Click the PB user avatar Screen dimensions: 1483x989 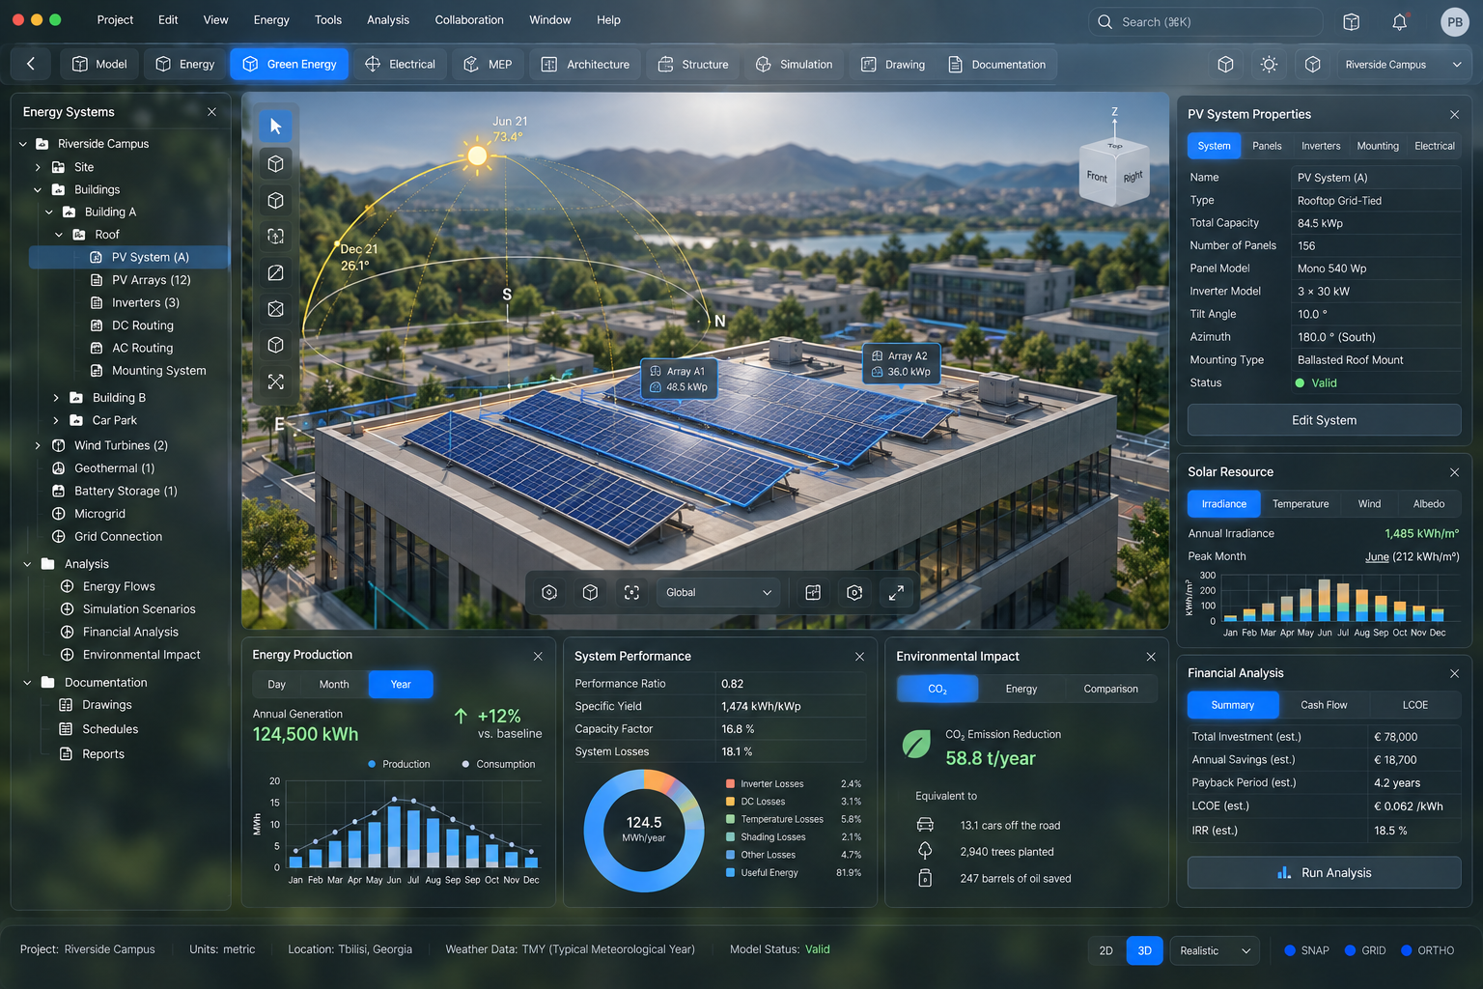click(x=1454, y=21)
